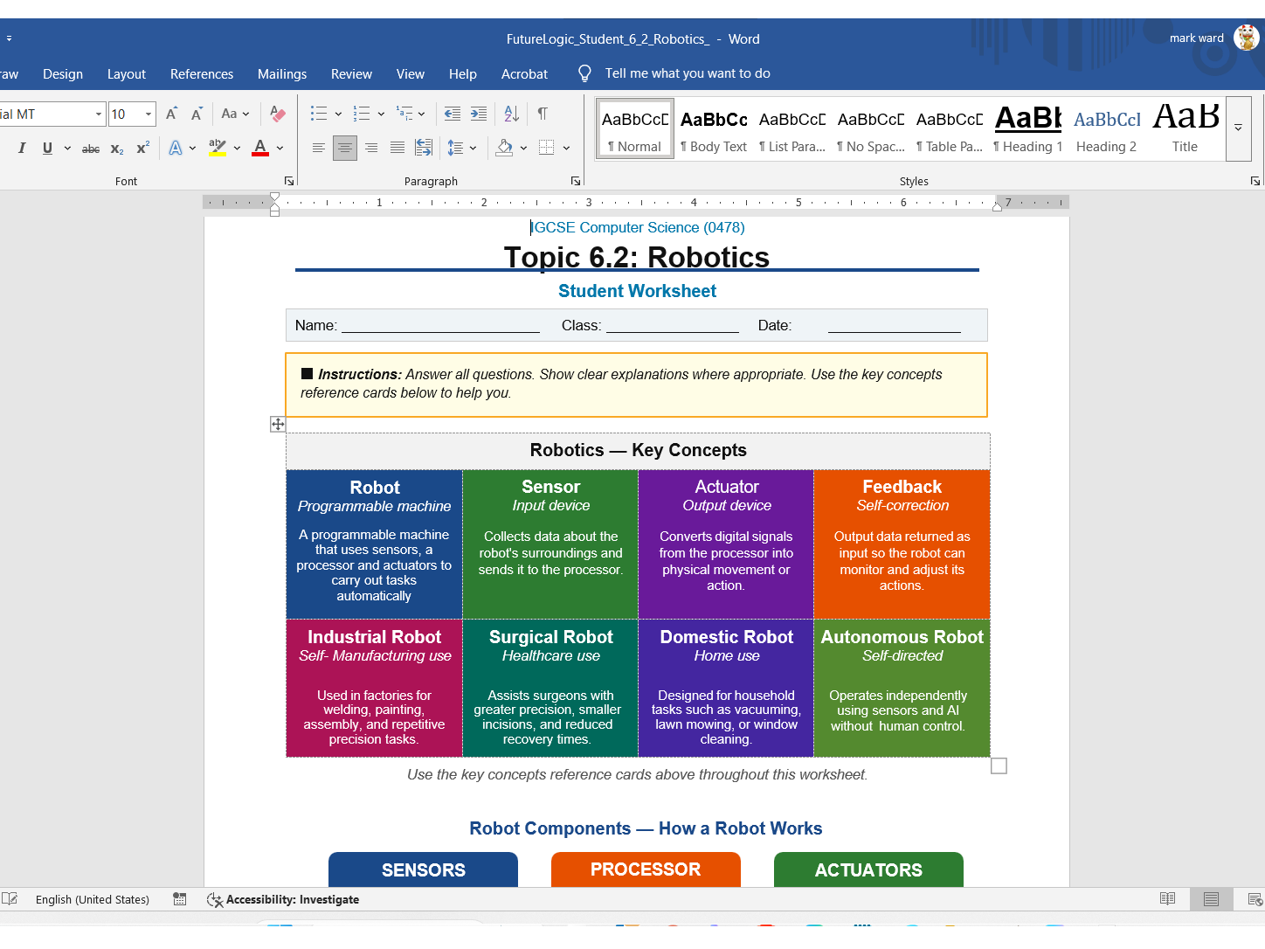The width and height of the screenshot is (1265, 949).
Task: Apply the Normal style
Action: 635,129
